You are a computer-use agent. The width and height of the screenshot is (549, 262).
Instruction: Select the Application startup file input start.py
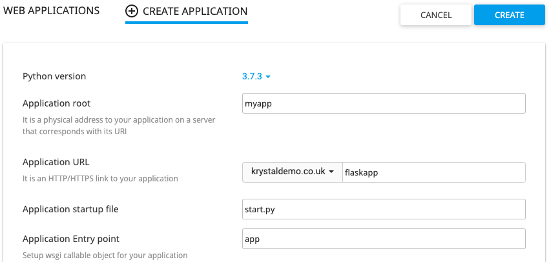(x=384, y=209)
